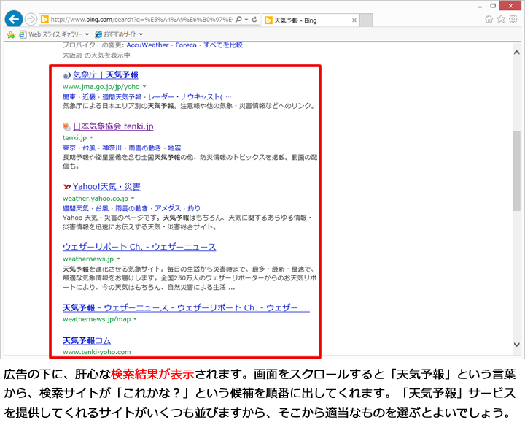525x425 pixels.
Task: Open the Tools gear icon
Action: [x=513, y=19]
